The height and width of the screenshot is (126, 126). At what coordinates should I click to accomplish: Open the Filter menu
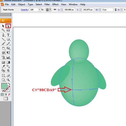pos(47,4)
